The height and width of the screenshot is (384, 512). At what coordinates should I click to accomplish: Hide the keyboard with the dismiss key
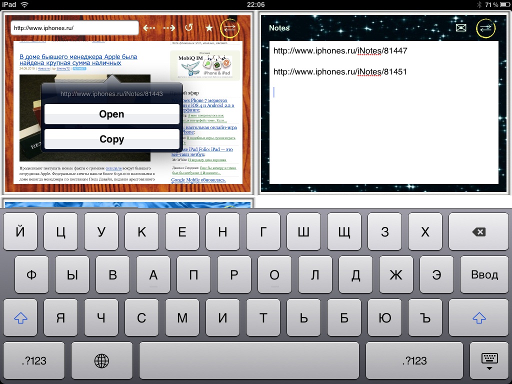[489, 360]
